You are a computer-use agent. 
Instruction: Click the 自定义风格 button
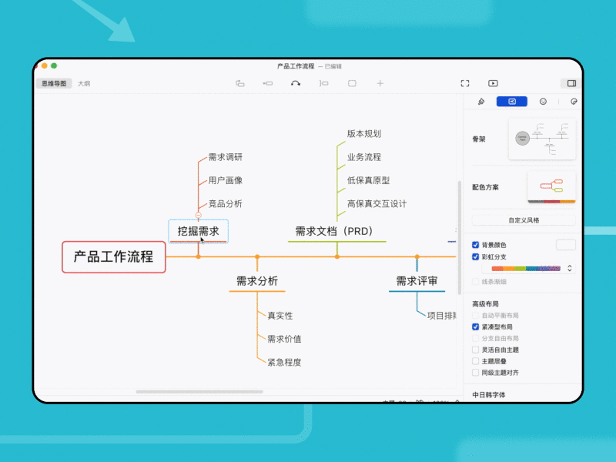tap(524, 219)
